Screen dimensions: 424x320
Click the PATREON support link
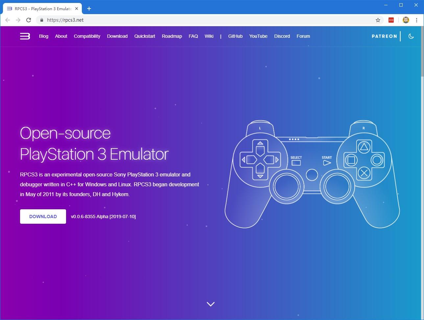click(x=384, y=36)
